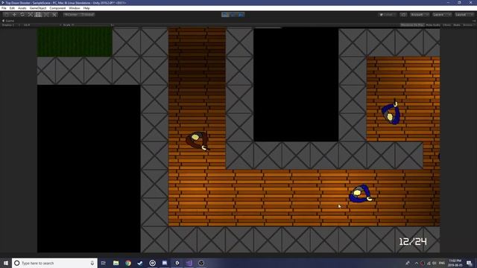
Task: Open the Window menu
Action: 75,8
